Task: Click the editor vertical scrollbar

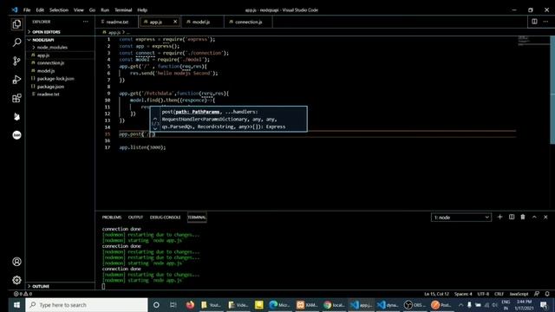Action: click(552, 90)
